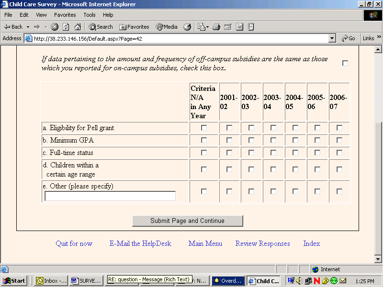Open the Tools menu
Image resolution: width=383 pixels, height=287 pixels.
pyautogui.click(x=90, y=15)
